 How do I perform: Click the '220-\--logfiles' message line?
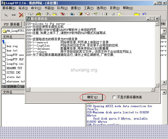pyautogui.click(x=73, y=45)
